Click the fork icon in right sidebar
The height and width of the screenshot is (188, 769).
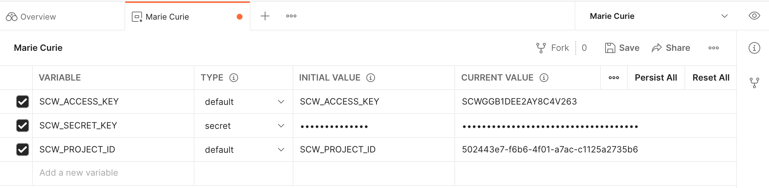point(754,83)
